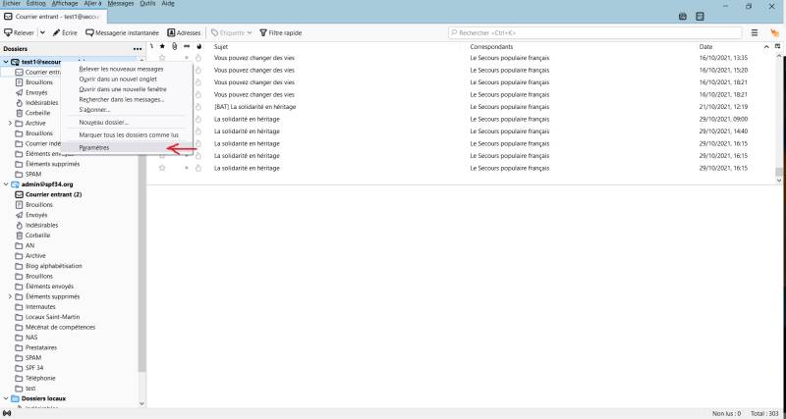Focus the Rechercher search field
This screenshot has height=419, width=786.
tap(595, 33)
